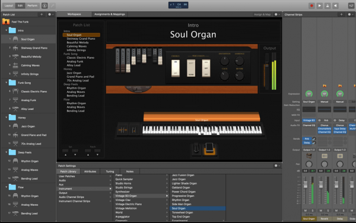Select the Feel The Funk concert icon
Image resolution: width=356 pixels, height=223 pixels.
(x=6, y=22)
